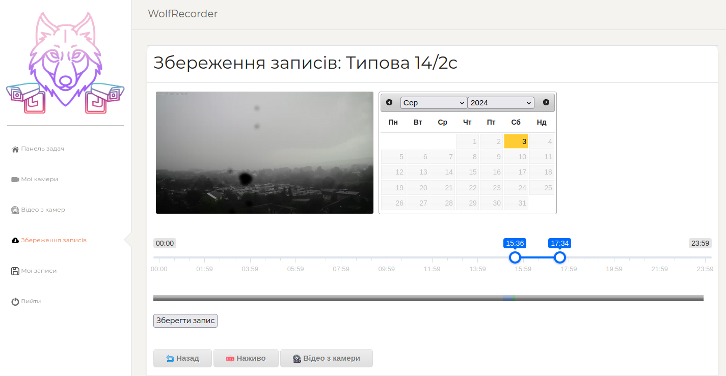Click the reel icon beside Відео з камер
The image size is (726, 376).
(15, 210)
